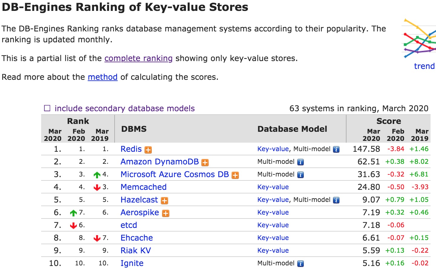Open the info icon next to Ignite Multi-model
Viewport: 436px width, 269px height.
coord(301,264)
